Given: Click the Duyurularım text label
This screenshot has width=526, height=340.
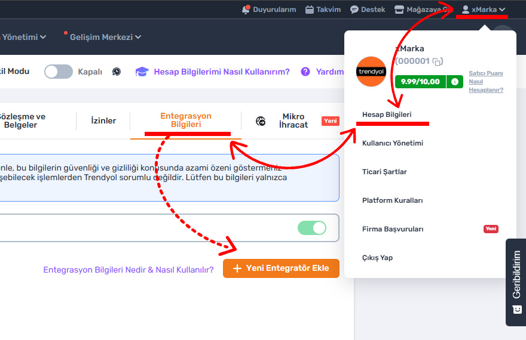Looking at the screenshot, I should pos(274,10).
